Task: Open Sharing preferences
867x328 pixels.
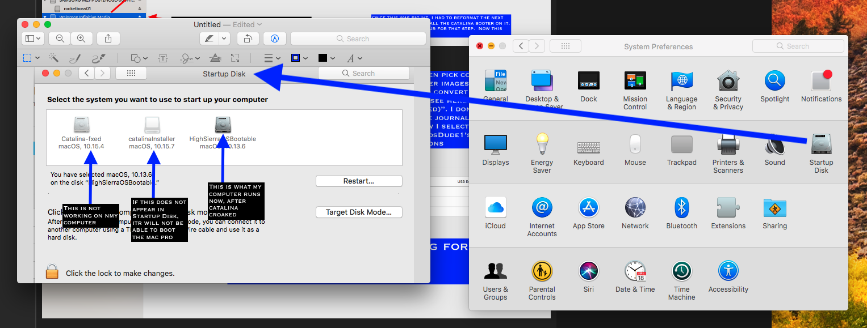Action: pos(775,213)
